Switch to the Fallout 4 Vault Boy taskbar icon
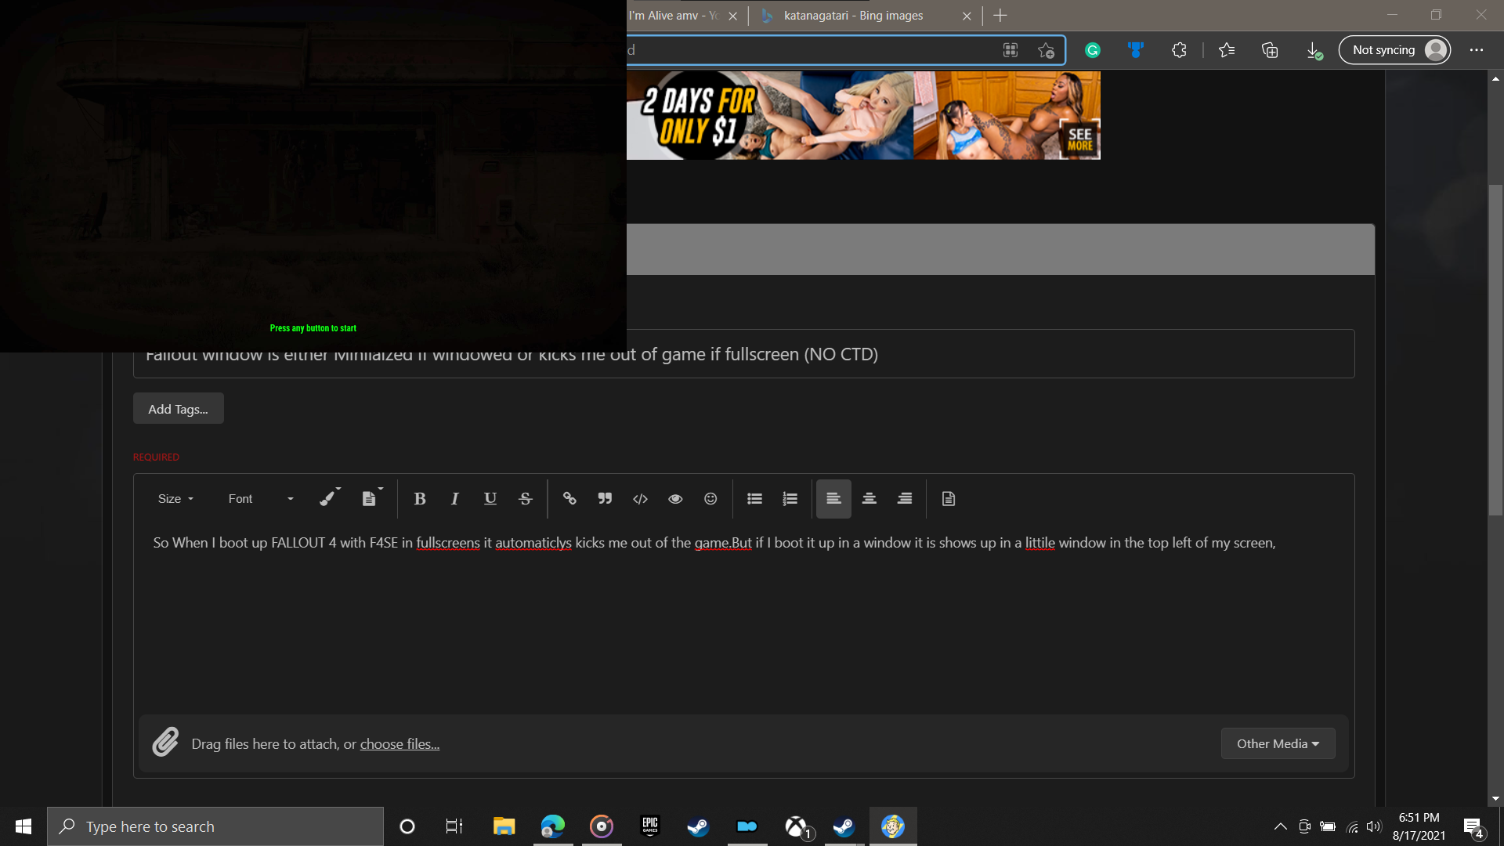The width and height of the screenshot is (1504, 846). pos(893,826)
